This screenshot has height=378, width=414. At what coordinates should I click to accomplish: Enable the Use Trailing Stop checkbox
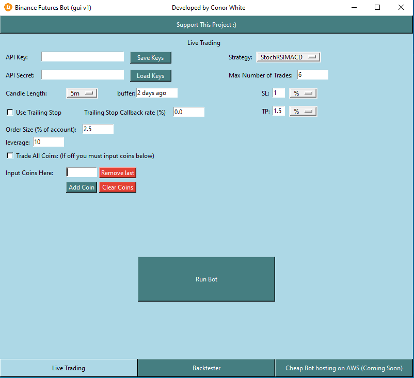(10, 112)
